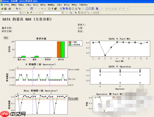The height and width of the screenshot is (117, 154).
Task: Open the 编辑 (Edit) menu
Action: [14, 5]
